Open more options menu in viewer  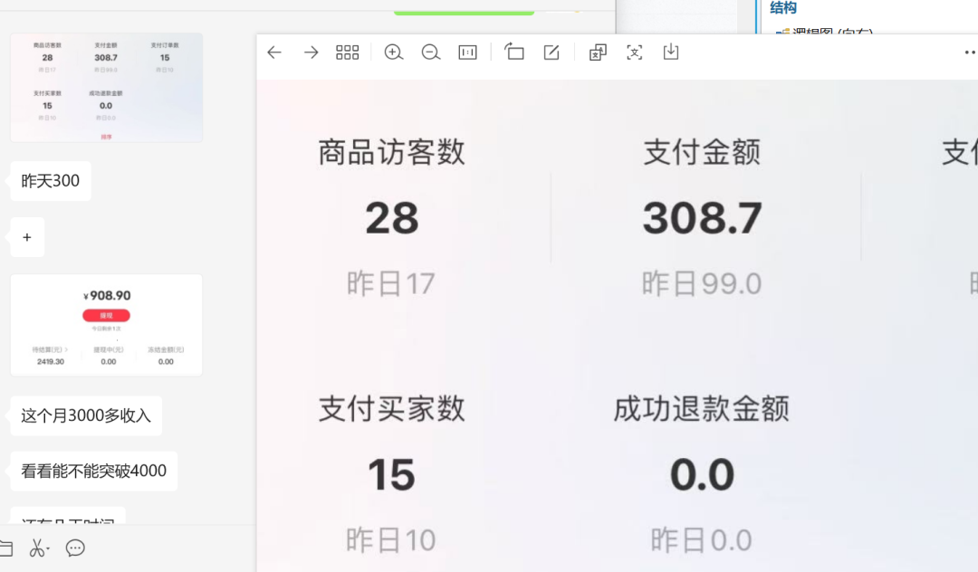970,52
